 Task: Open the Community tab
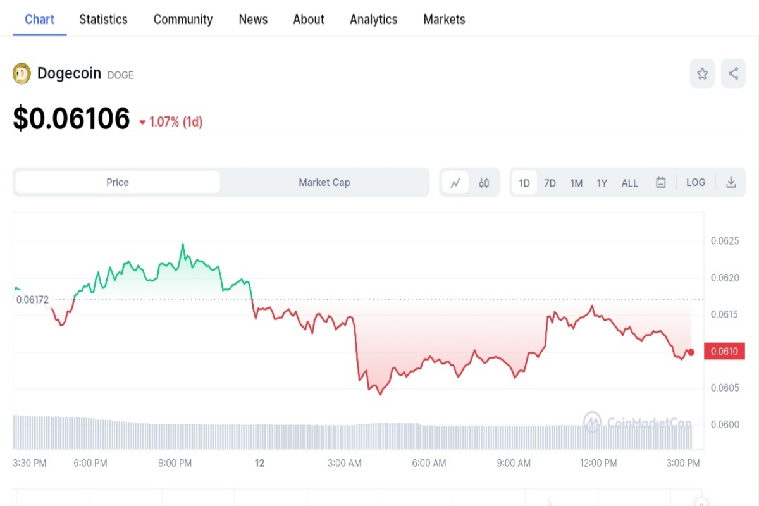coord(183,19)
